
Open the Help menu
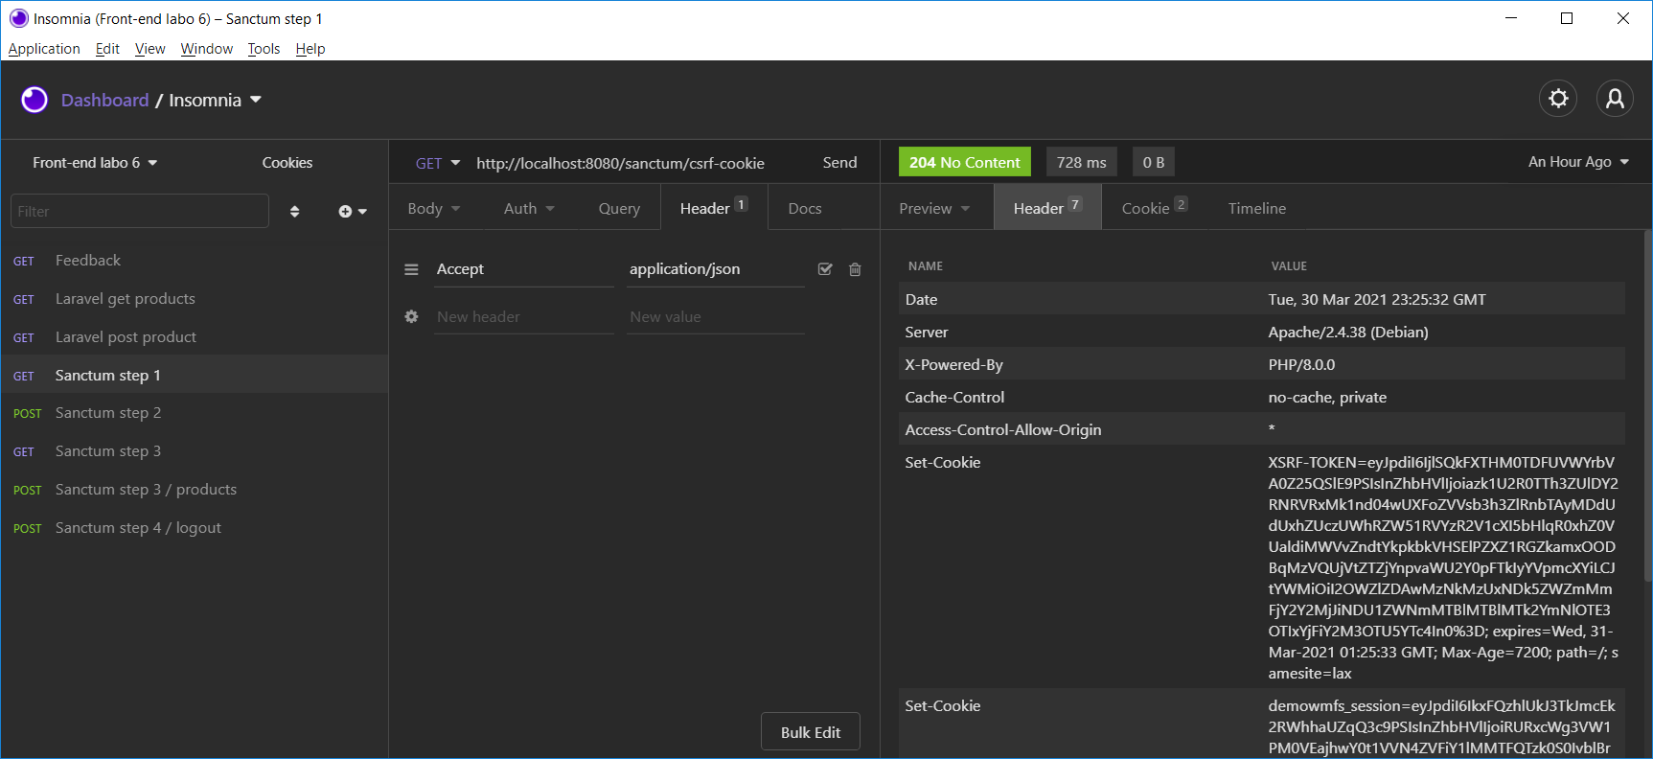[x=310, y=49]
